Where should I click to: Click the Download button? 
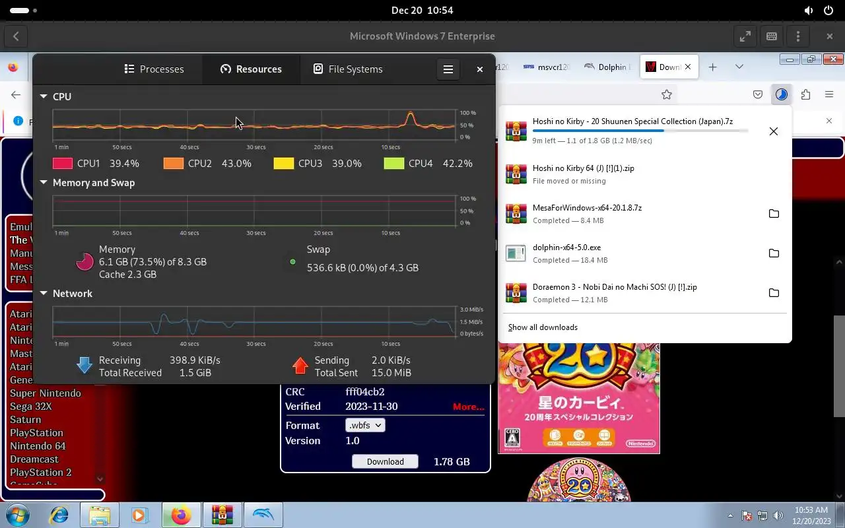point(385,461)
